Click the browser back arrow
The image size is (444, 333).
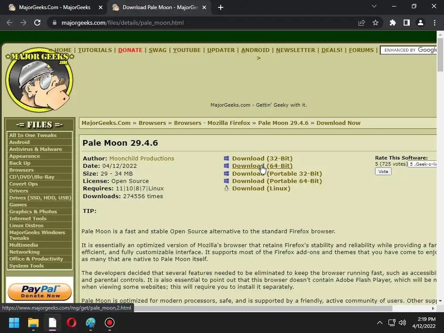pos(10,23)
